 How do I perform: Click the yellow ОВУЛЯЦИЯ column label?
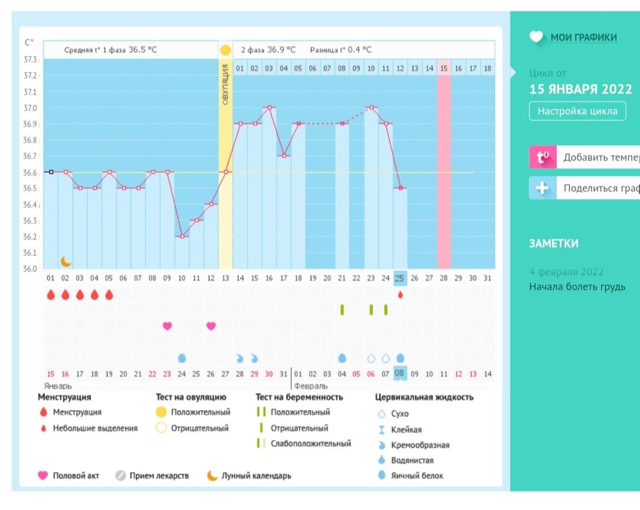(x=225, y=85)
